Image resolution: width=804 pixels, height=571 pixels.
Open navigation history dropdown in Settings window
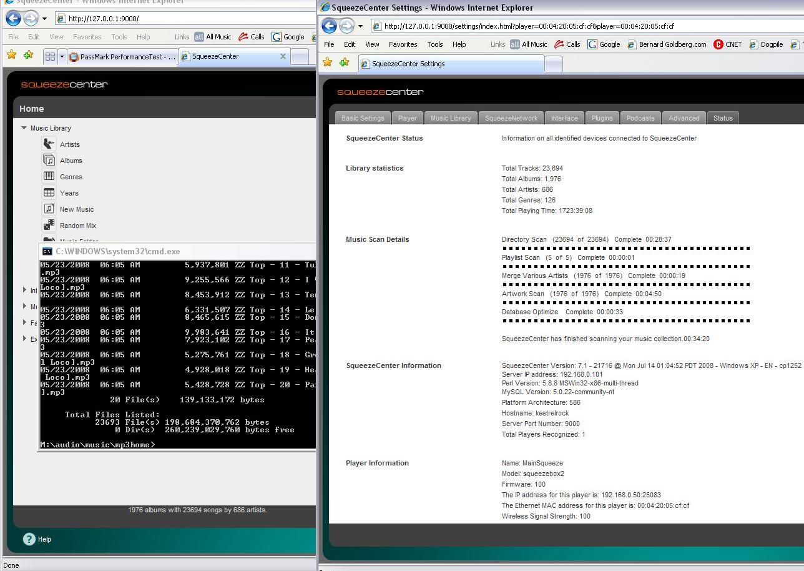coord(360,26)
